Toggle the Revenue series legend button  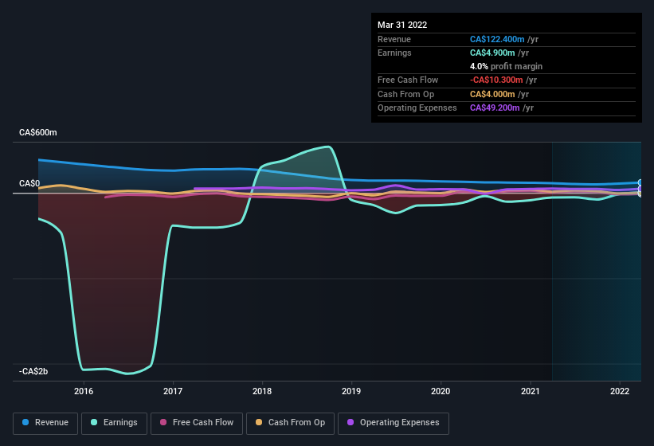(x=45, y=423)
